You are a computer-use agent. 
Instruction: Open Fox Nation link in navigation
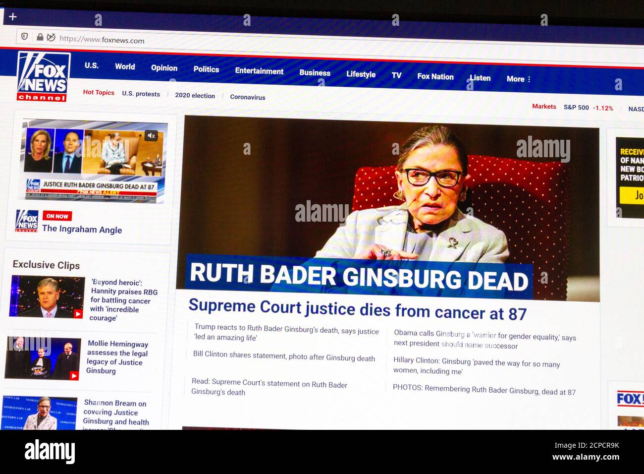(x=435, y=76)
